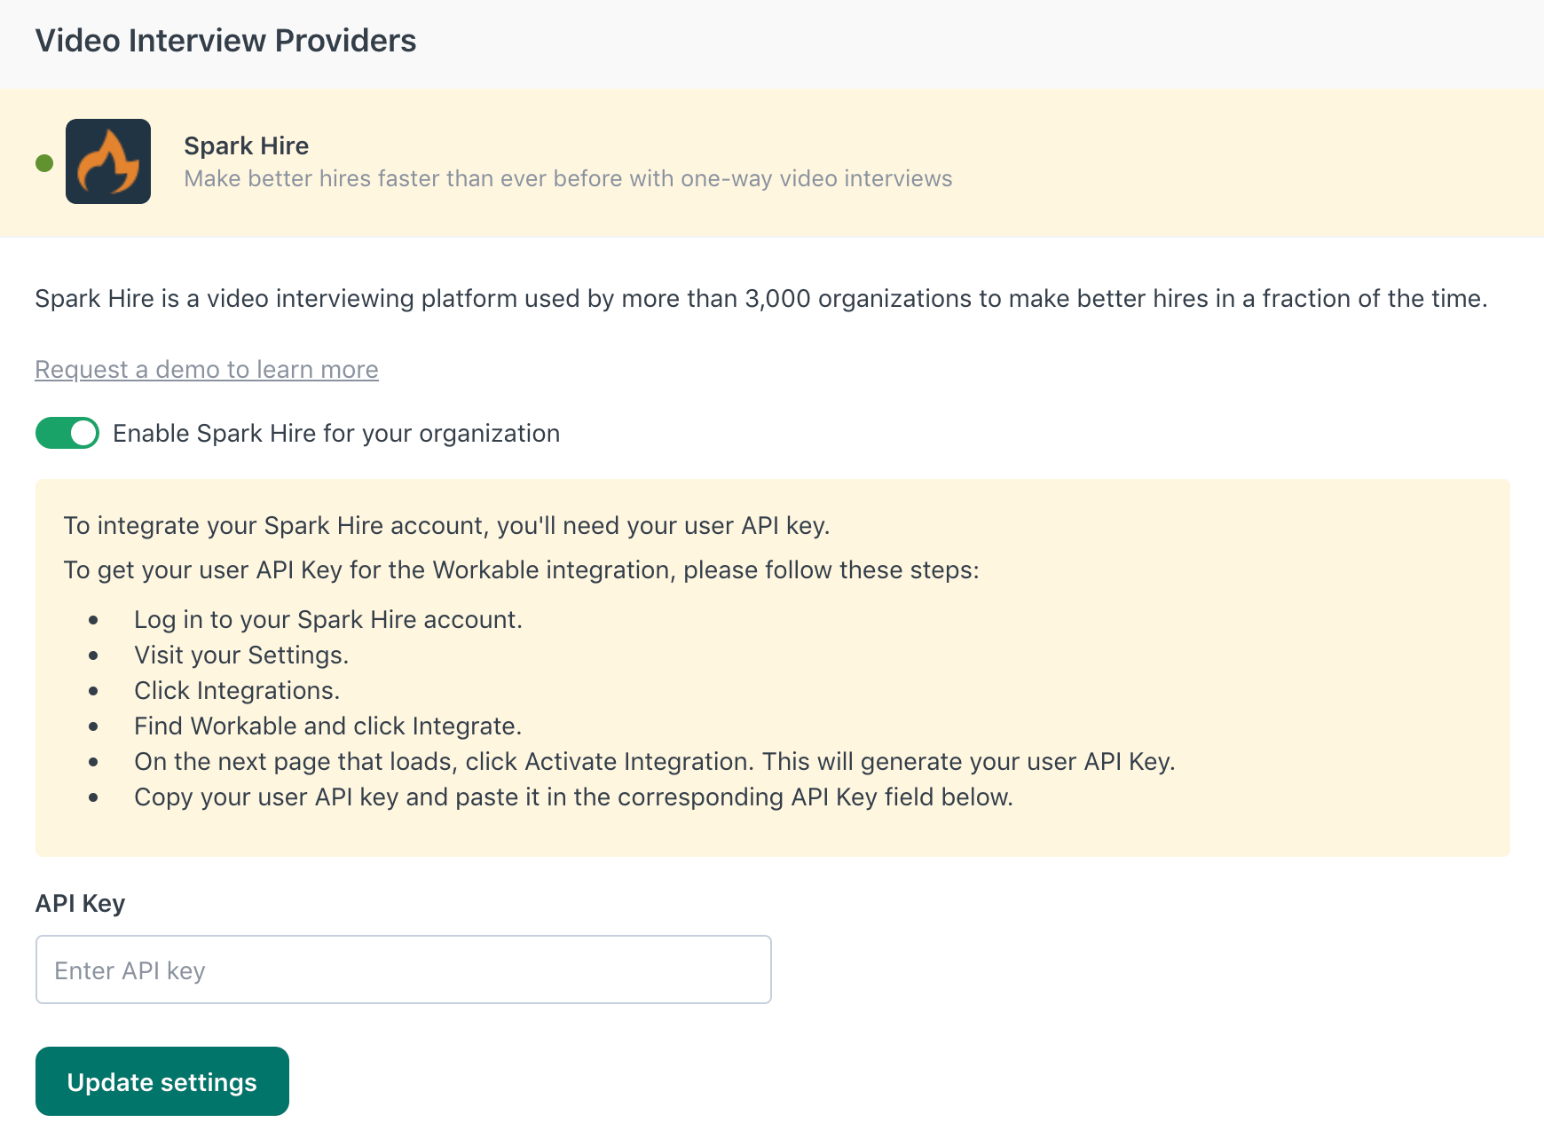1544x1146 pixels.
Task: Click the green status dot indicator
Action: pos(44,163)
